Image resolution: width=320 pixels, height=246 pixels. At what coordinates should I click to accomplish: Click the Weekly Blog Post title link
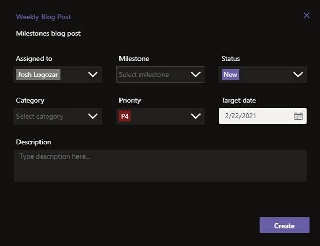tap(44, 17)
